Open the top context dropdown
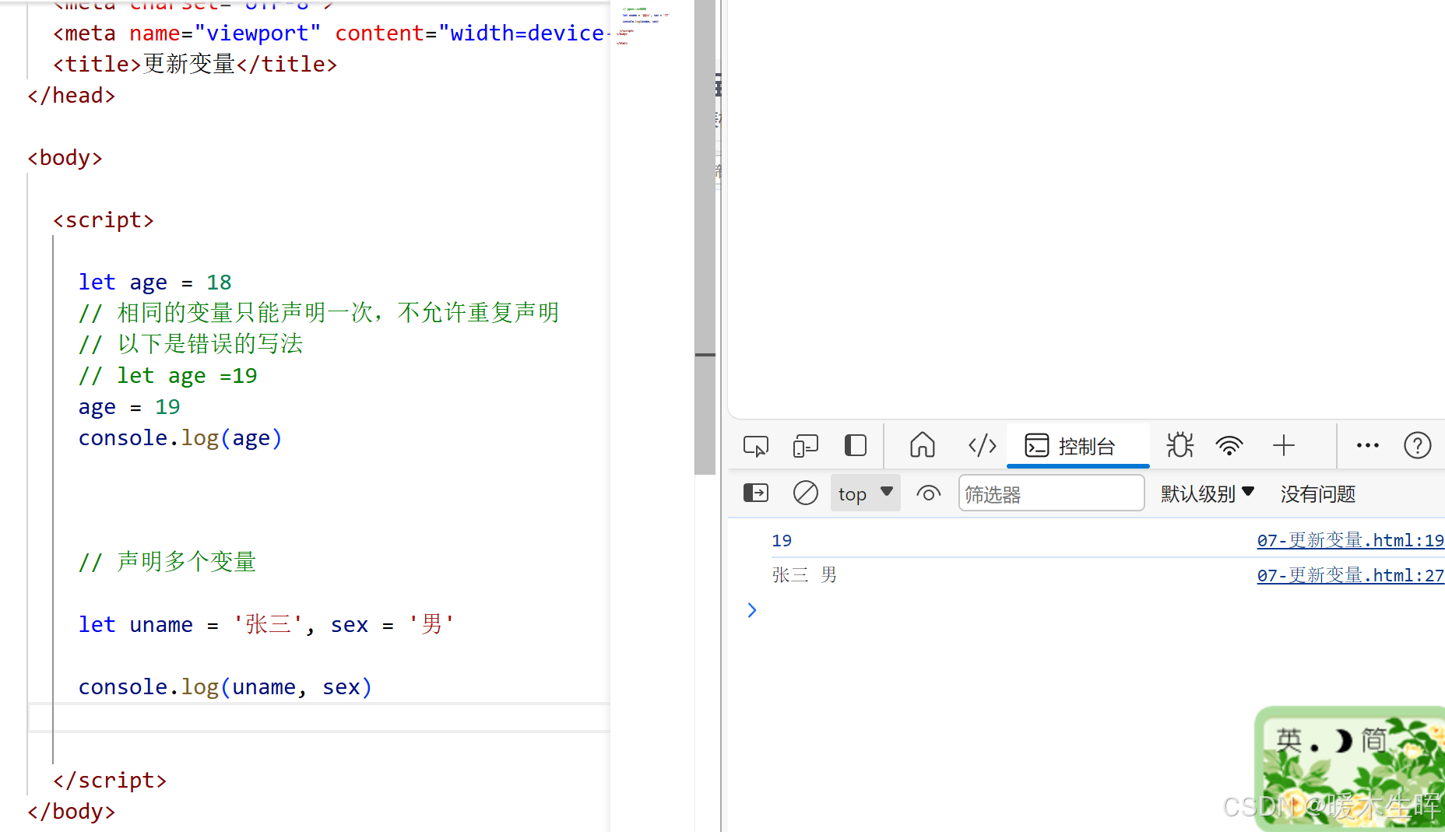1445x832 pixels. point(865,493)
